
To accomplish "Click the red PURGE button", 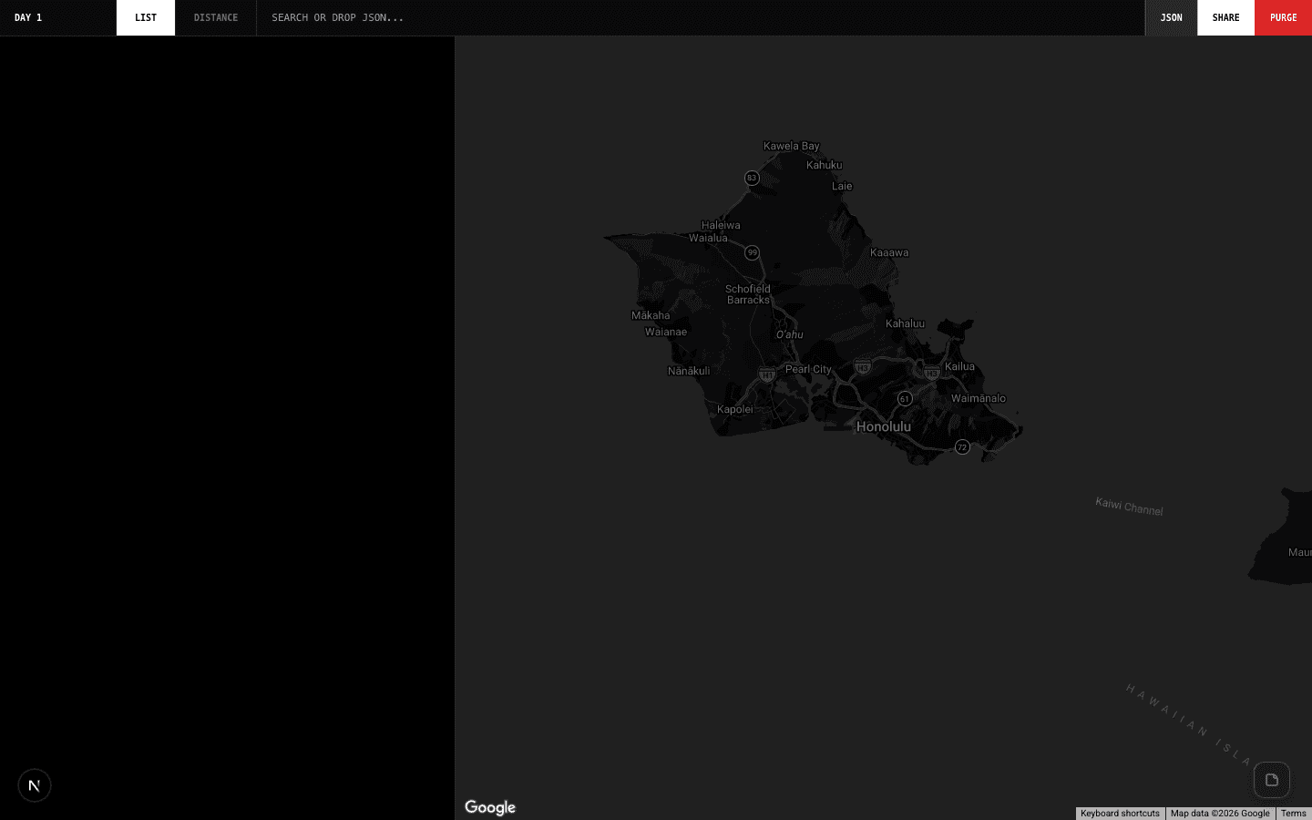I will [1283, 17].
